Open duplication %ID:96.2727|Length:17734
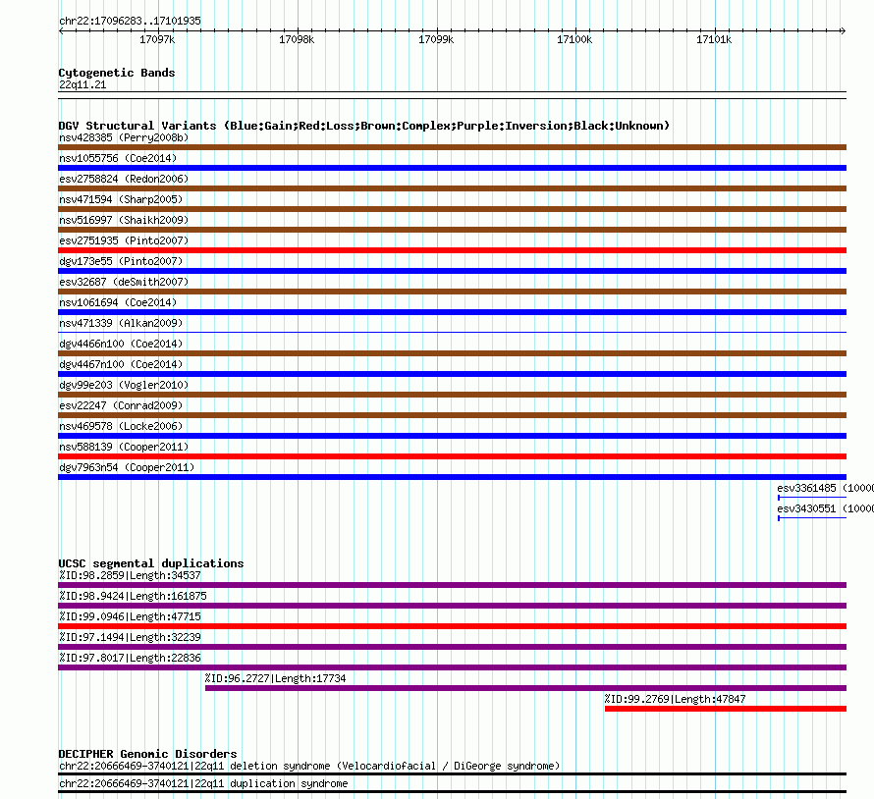The height and width of the screenshot is (799, 874). 275,678
